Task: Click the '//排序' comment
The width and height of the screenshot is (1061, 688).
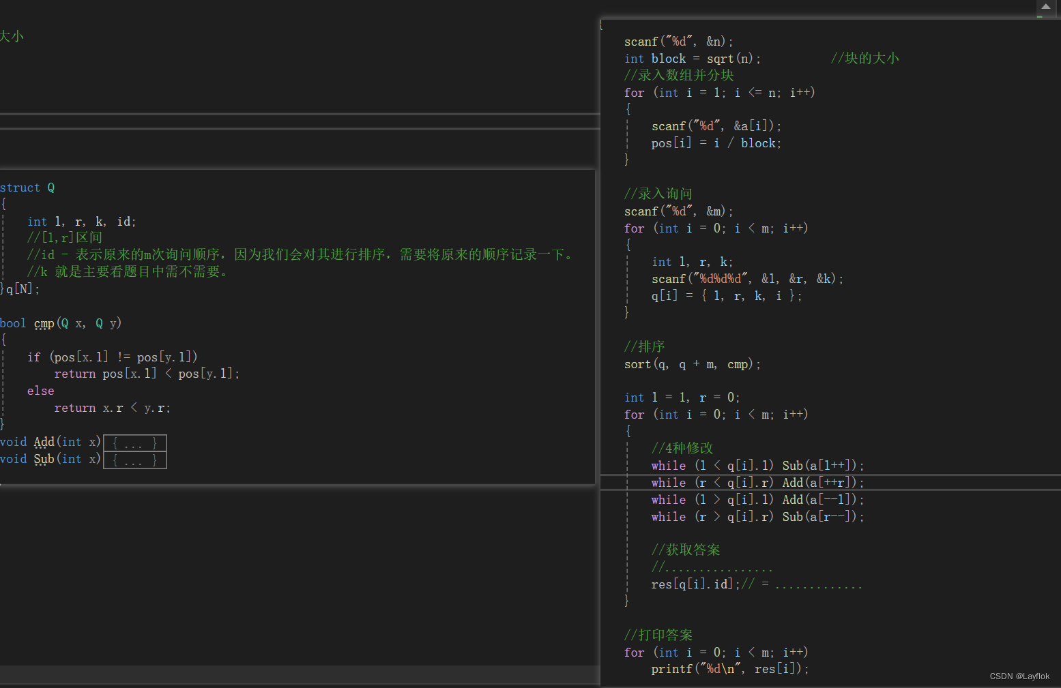Action: pyautogui.click(x=645, y=346)
